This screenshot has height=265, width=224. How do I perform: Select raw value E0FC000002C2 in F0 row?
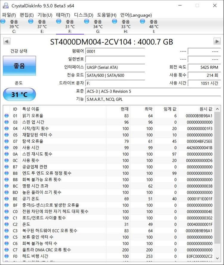coord(200,256)
